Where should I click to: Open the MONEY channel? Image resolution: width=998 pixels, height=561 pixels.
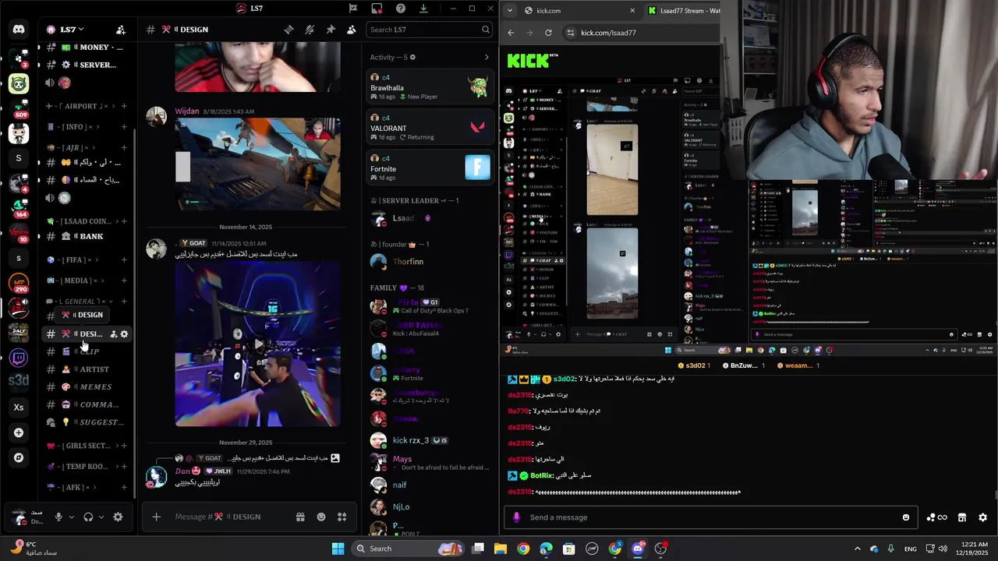(87, 48)
